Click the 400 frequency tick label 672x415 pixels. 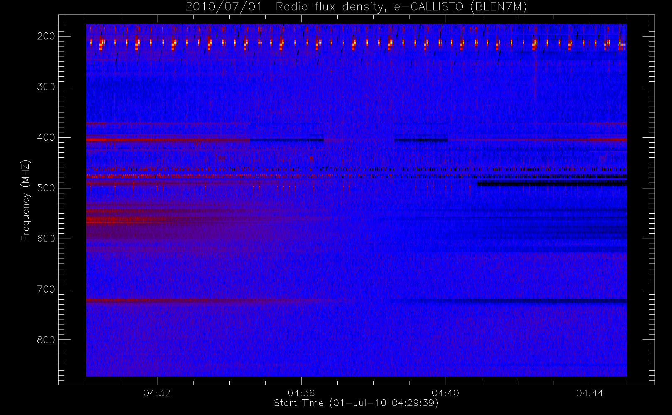46,137
